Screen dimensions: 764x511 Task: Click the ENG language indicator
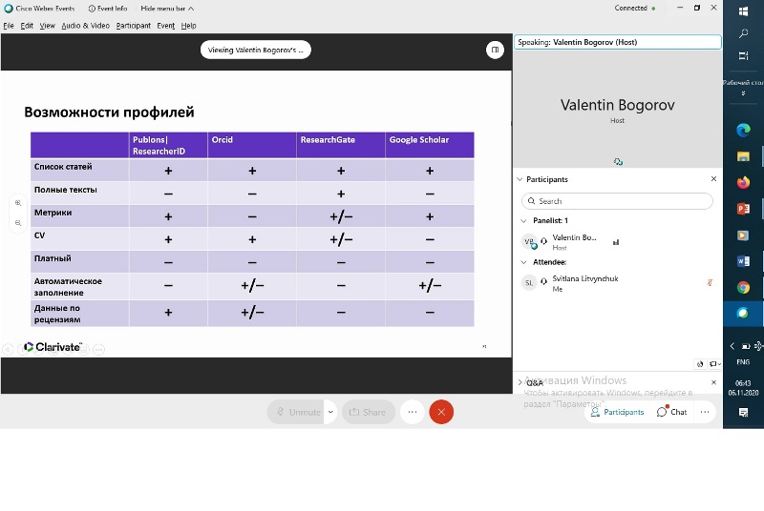743,362
